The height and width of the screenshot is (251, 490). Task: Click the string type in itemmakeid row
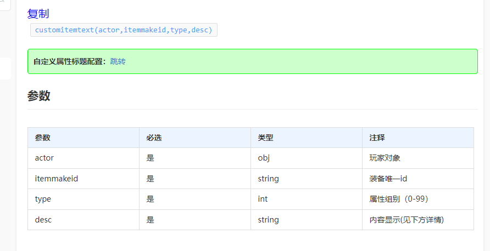[307, 179]
